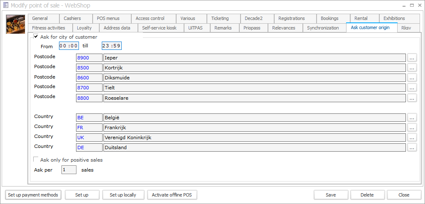The width and height of the screenshot is (425, 204).
Task: Go to the Synchronization tab
Action: point(323,28)
